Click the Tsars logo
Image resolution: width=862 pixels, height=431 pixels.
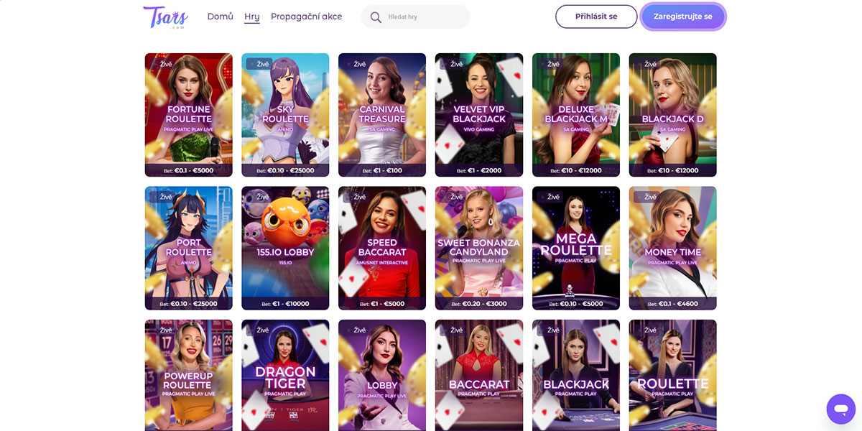pos(165,17)
